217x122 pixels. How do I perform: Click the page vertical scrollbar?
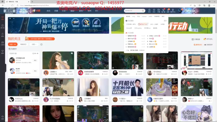click(x=216, y=21)
